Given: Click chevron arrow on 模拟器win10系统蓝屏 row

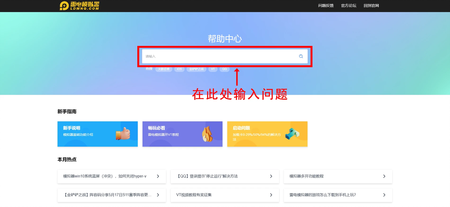Looking at the screenshot, I should click(x=158, y=176).
